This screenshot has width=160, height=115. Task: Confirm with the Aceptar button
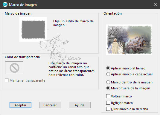[20, 105]
